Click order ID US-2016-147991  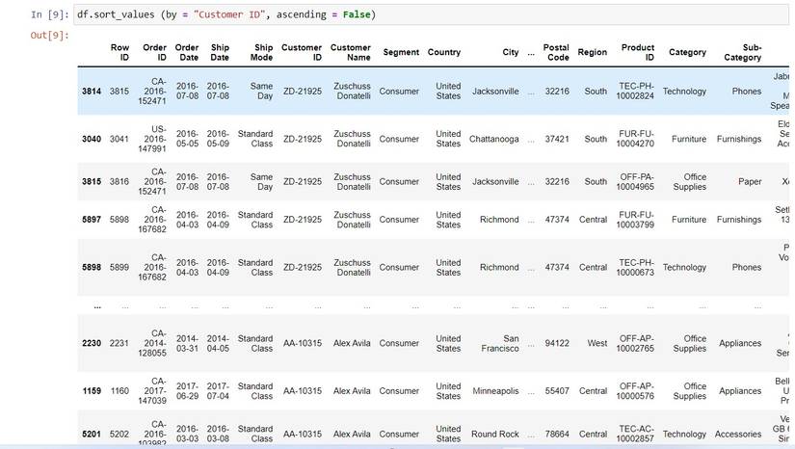(x=152, y=139)
